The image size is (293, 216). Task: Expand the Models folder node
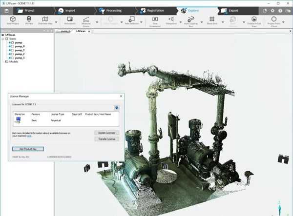pos(2,61)
